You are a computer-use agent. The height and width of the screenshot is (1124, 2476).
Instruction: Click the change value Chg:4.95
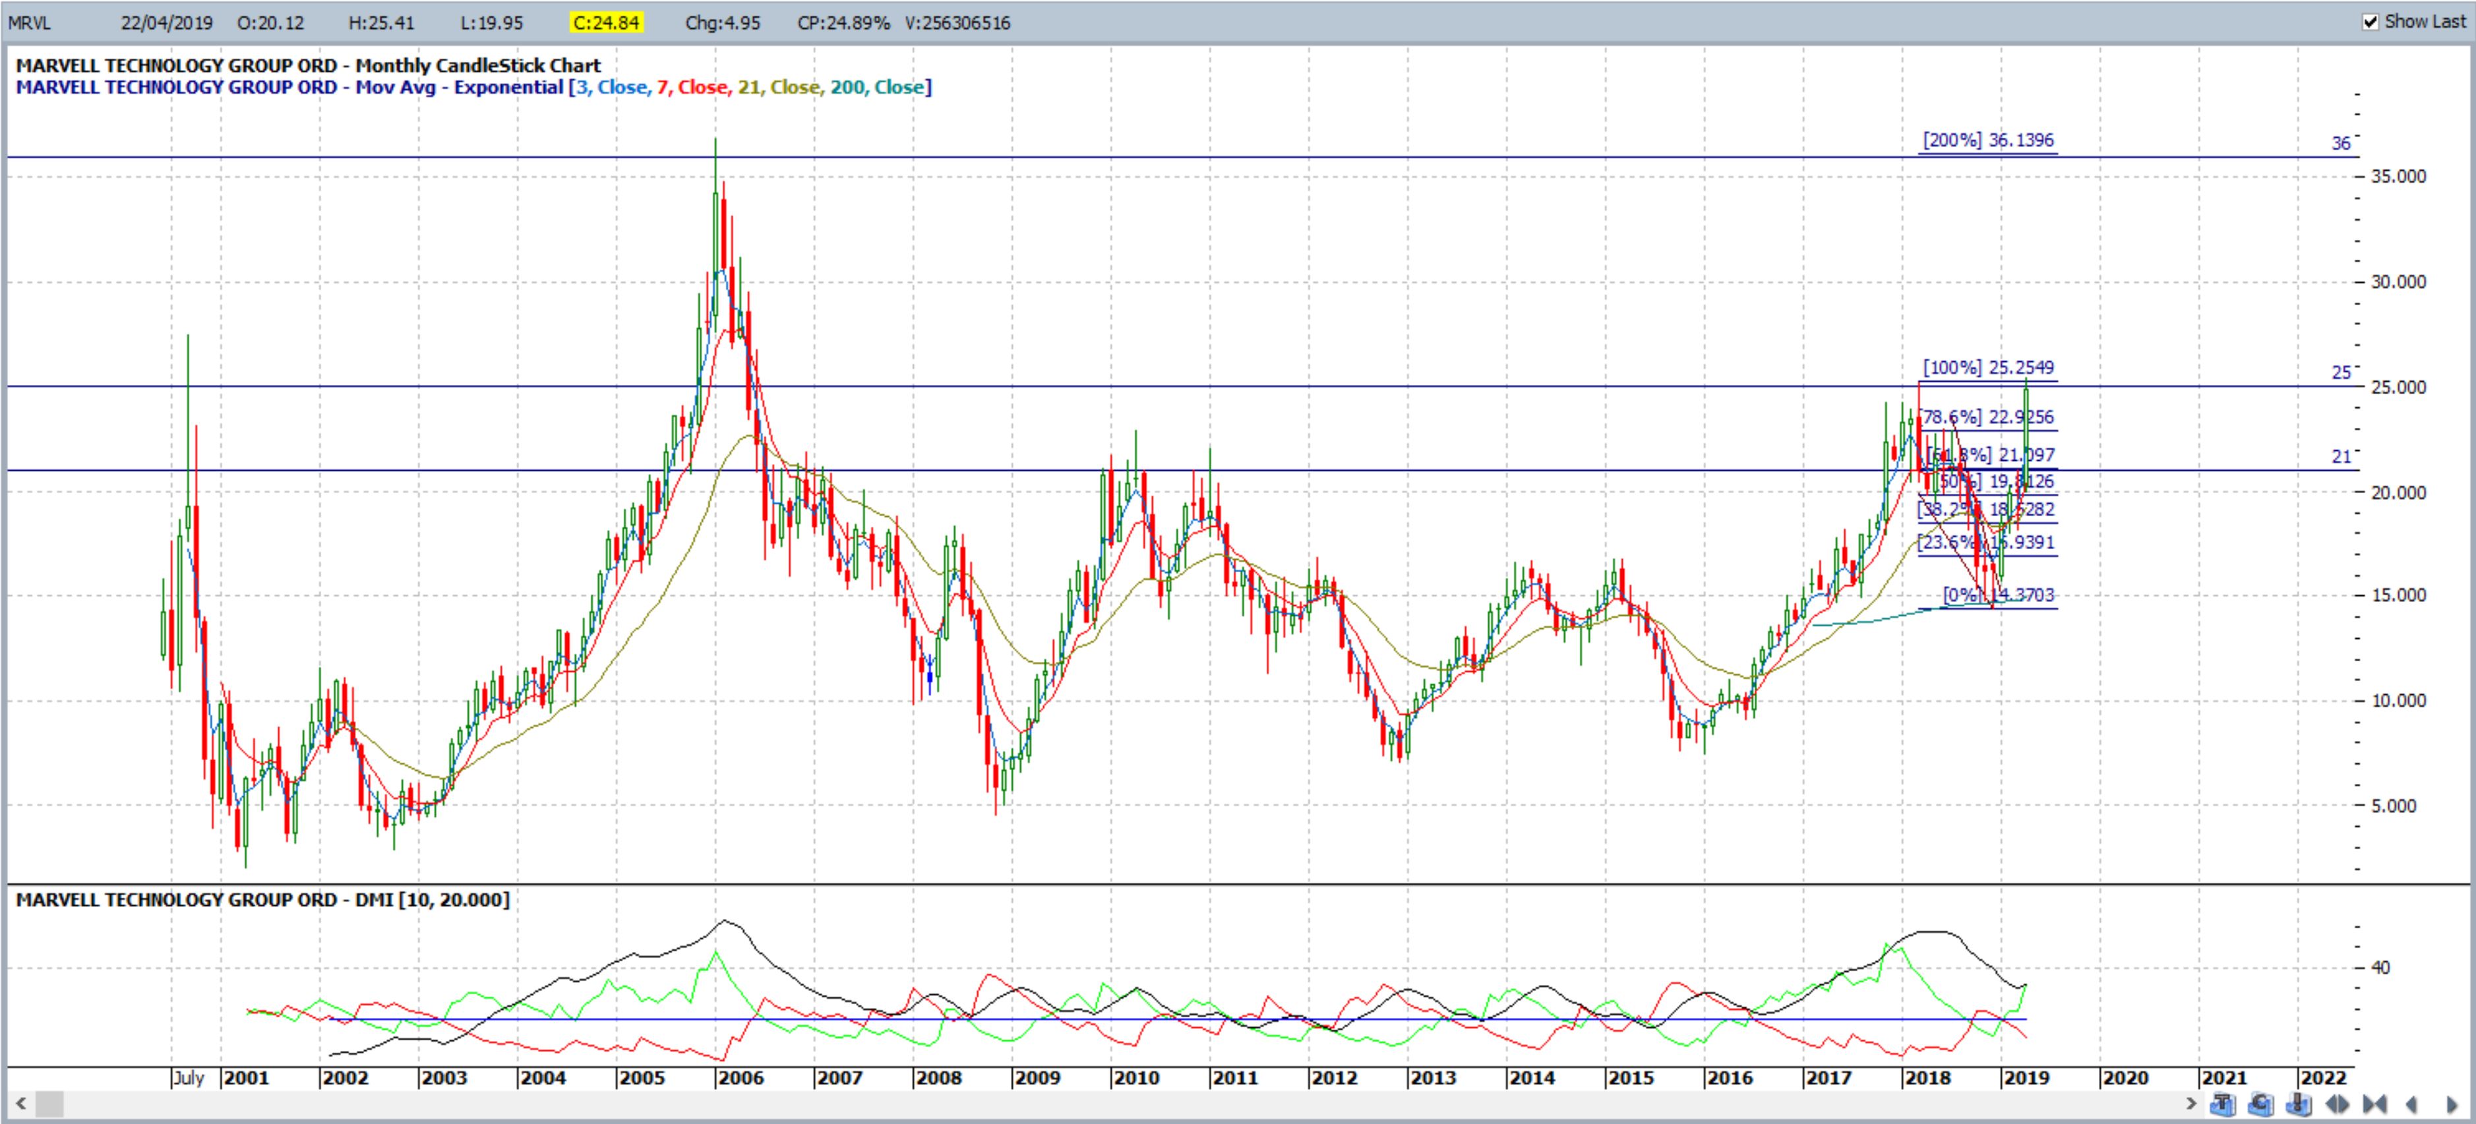[723, 23]
